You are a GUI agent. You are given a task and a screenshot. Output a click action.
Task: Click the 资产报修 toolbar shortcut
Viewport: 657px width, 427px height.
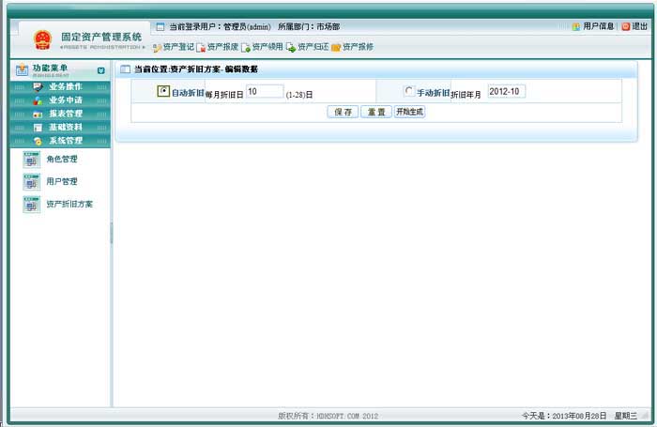pos(336,47)
